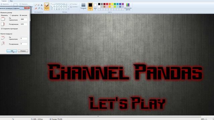Viewport: 214px width, 120px height.
Task: Choose the black palette swatch
Action: point(99,4)
